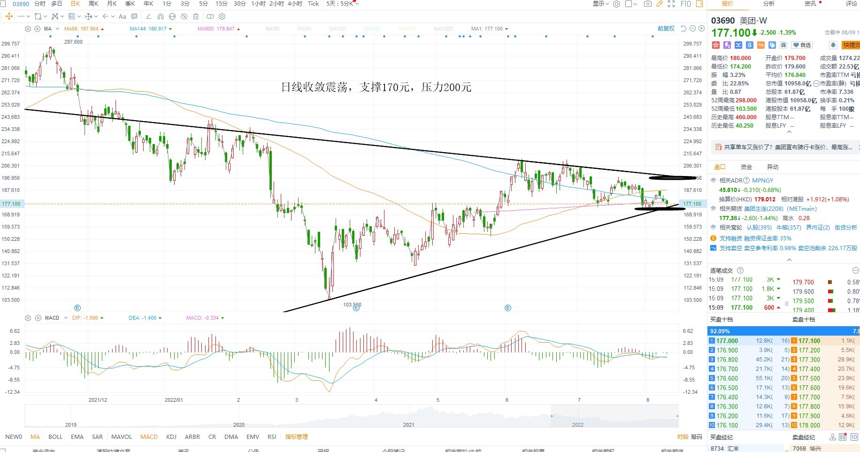860x452 pixels.
Task: Add a text label with Aa tool
Action: point(123,16)
